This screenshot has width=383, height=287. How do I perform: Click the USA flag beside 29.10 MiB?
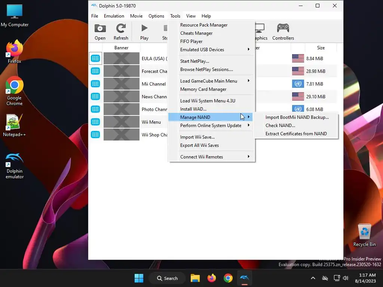pyautogui.click(x=298, y=96)
